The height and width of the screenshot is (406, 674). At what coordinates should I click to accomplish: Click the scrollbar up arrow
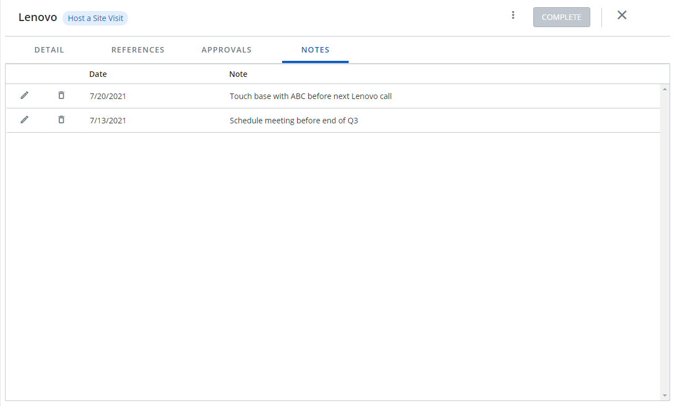[x=665, y=89]
